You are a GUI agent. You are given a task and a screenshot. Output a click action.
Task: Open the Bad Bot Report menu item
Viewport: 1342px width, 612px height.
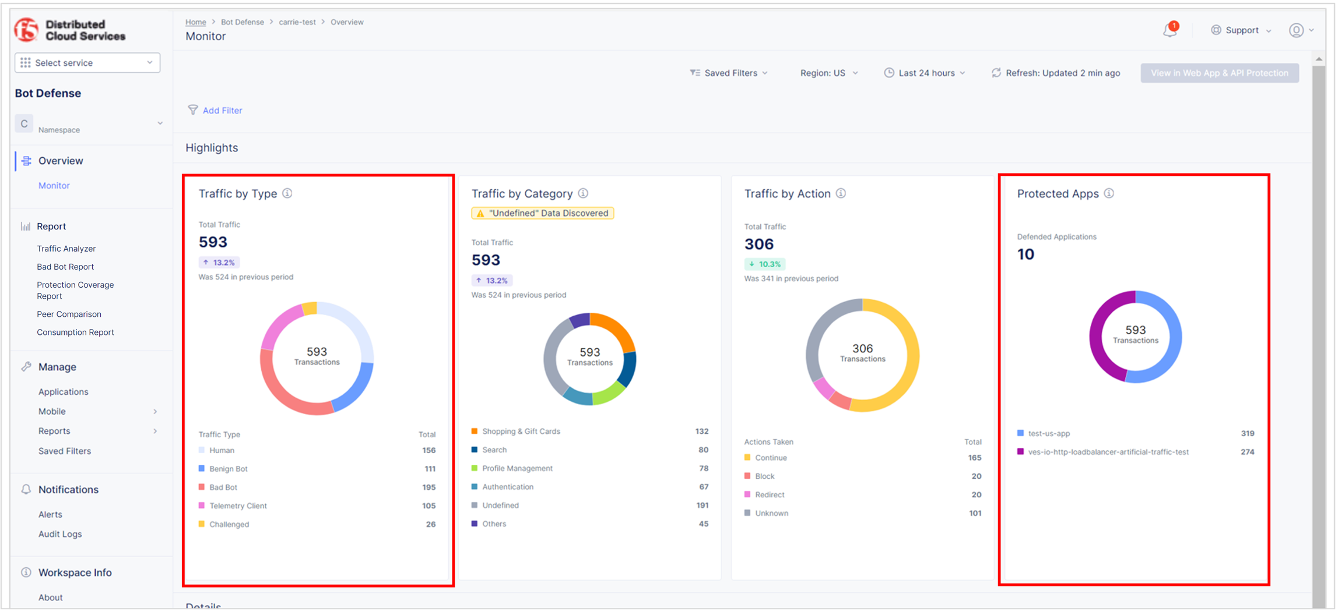(x=65, y=266)
